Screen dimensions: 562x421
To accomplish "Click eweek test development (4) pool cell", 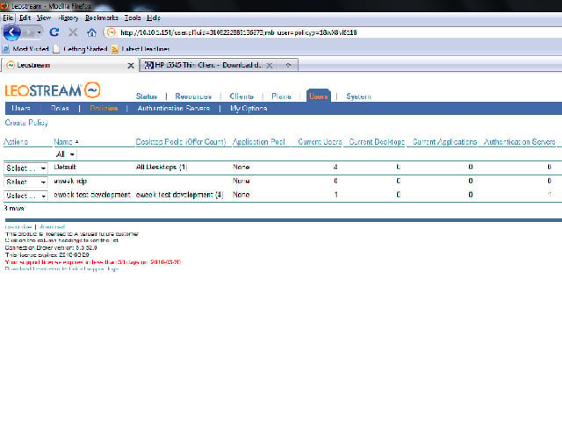I will pos(179,195).
